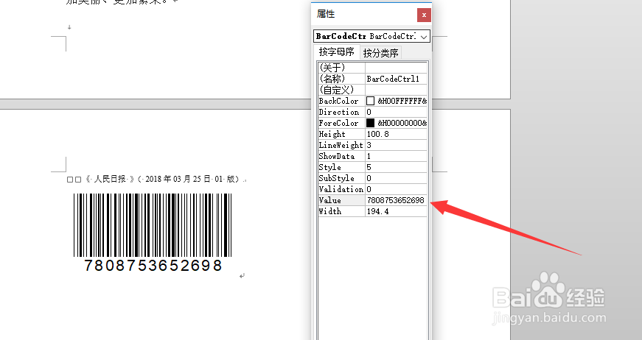Select the SubStyle property label
This screenshot has height=340, width=642.
(341, 178)
